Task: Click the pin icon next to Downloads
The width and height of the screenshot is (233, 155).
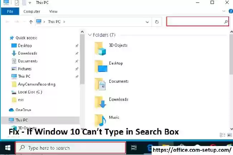Action: (x=77, y=53)
